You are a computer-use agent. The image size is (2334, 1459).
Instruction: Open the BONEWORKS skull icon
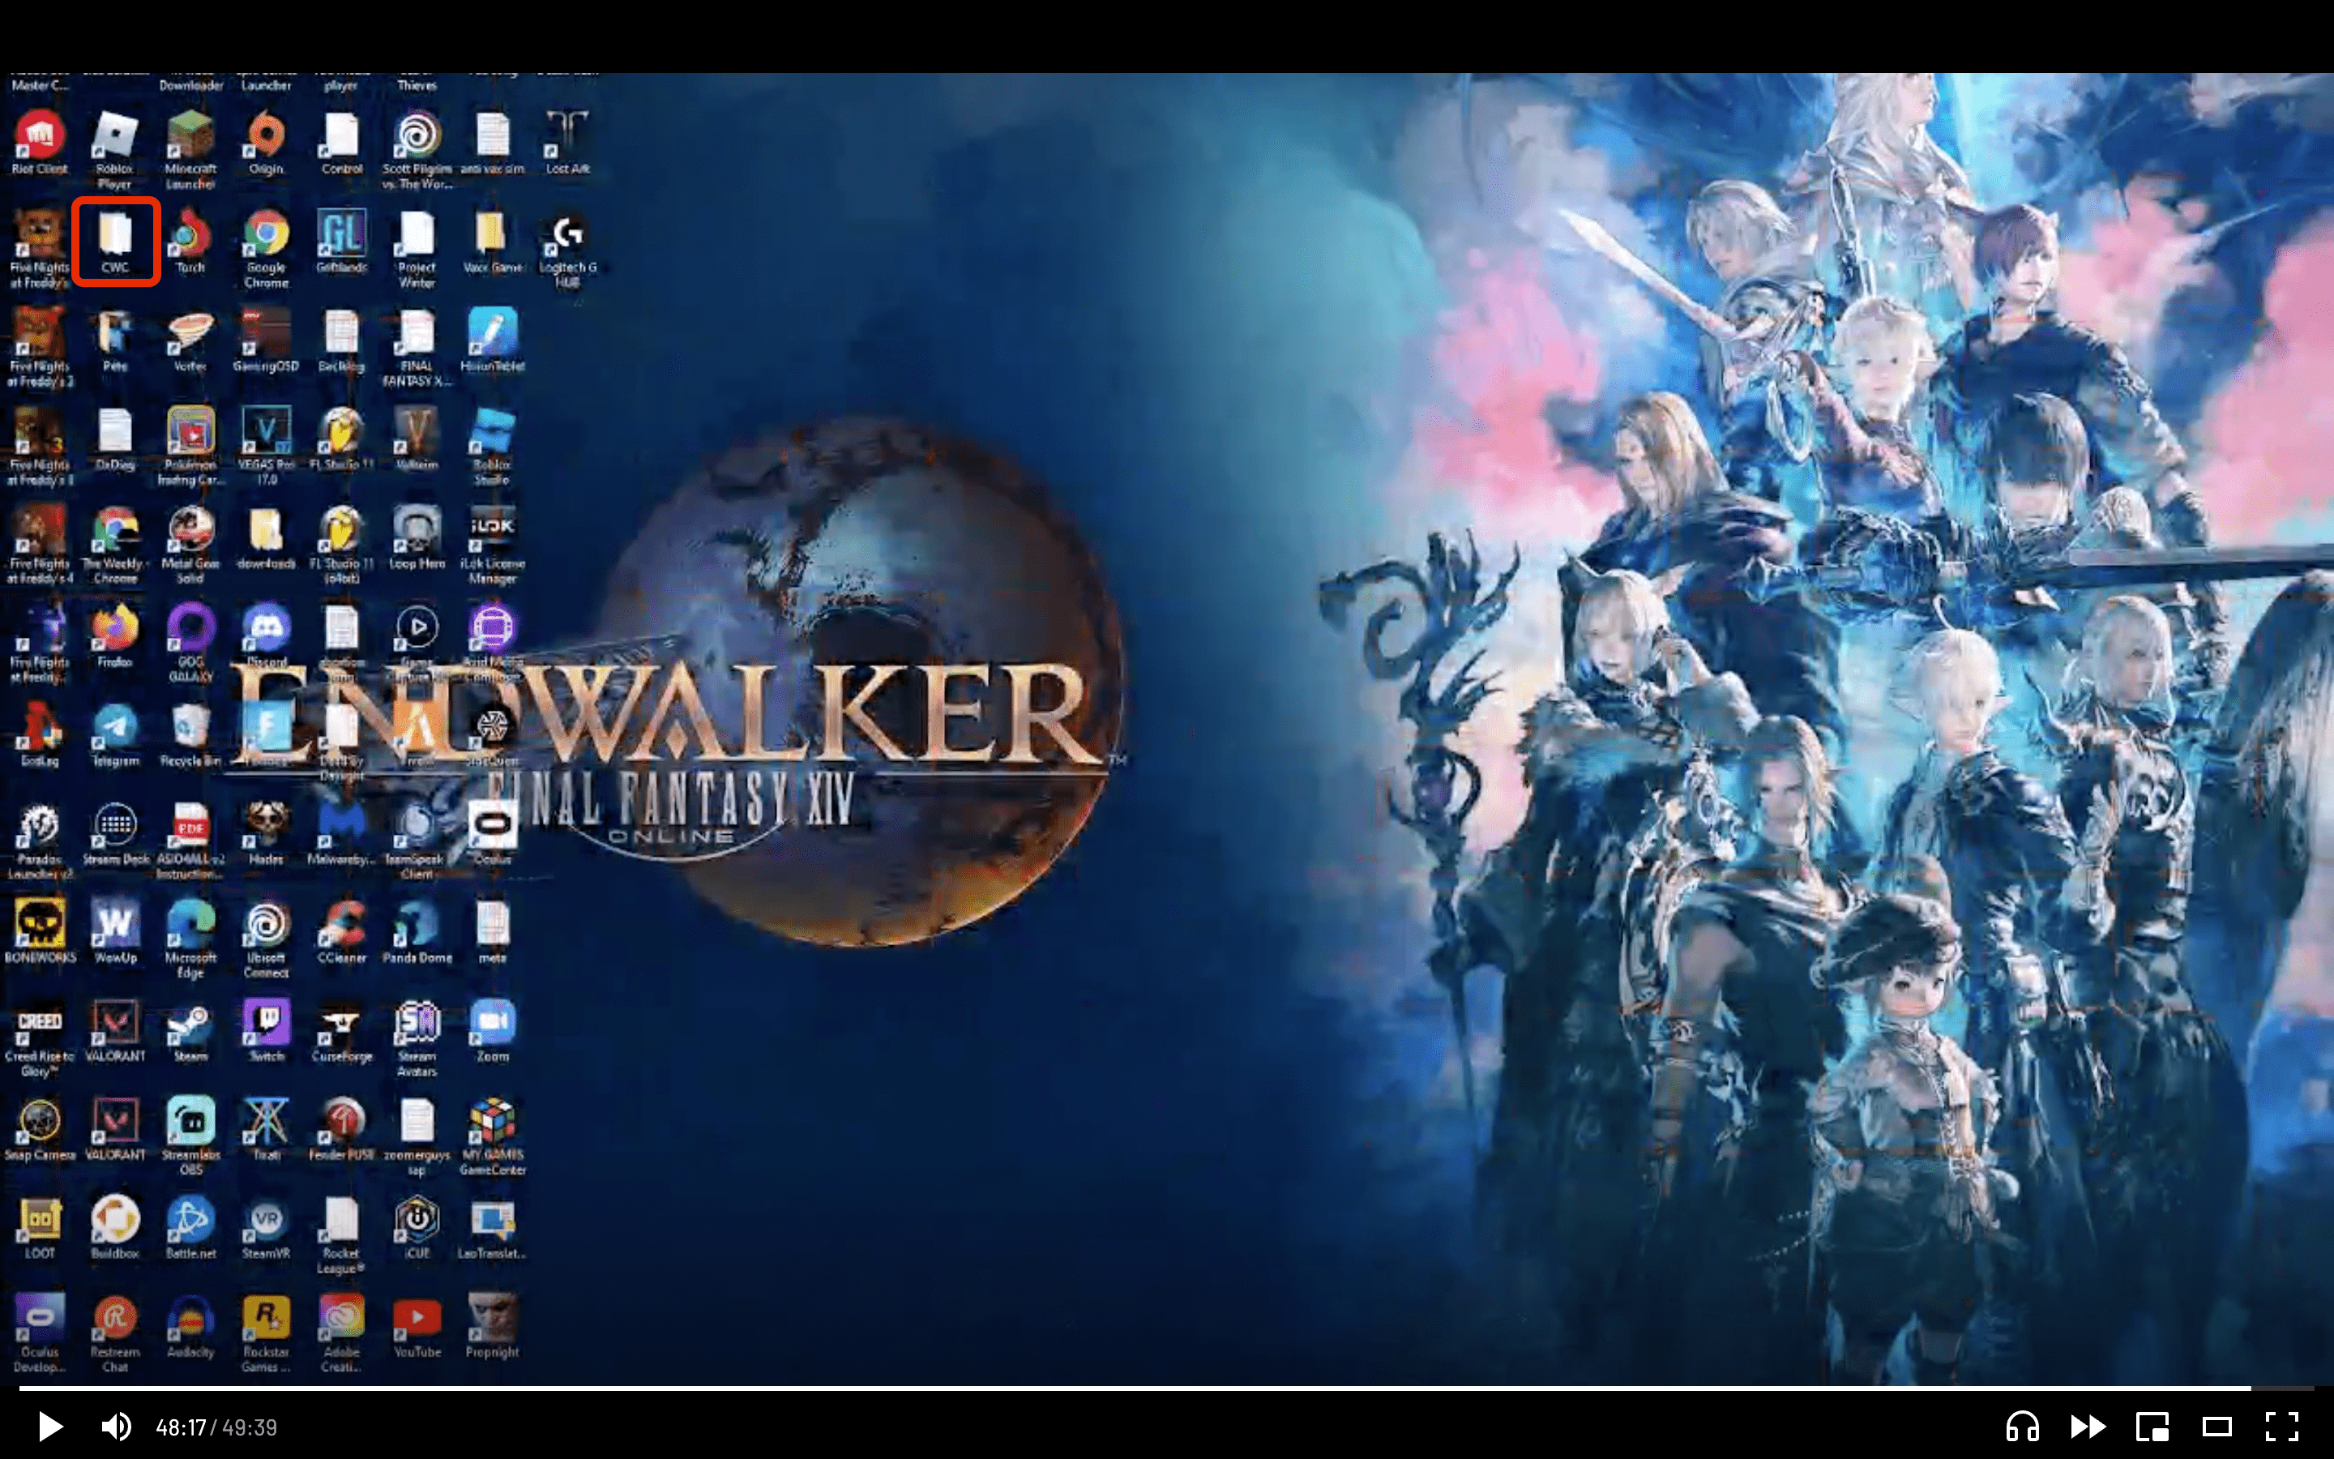pos(40,932)
